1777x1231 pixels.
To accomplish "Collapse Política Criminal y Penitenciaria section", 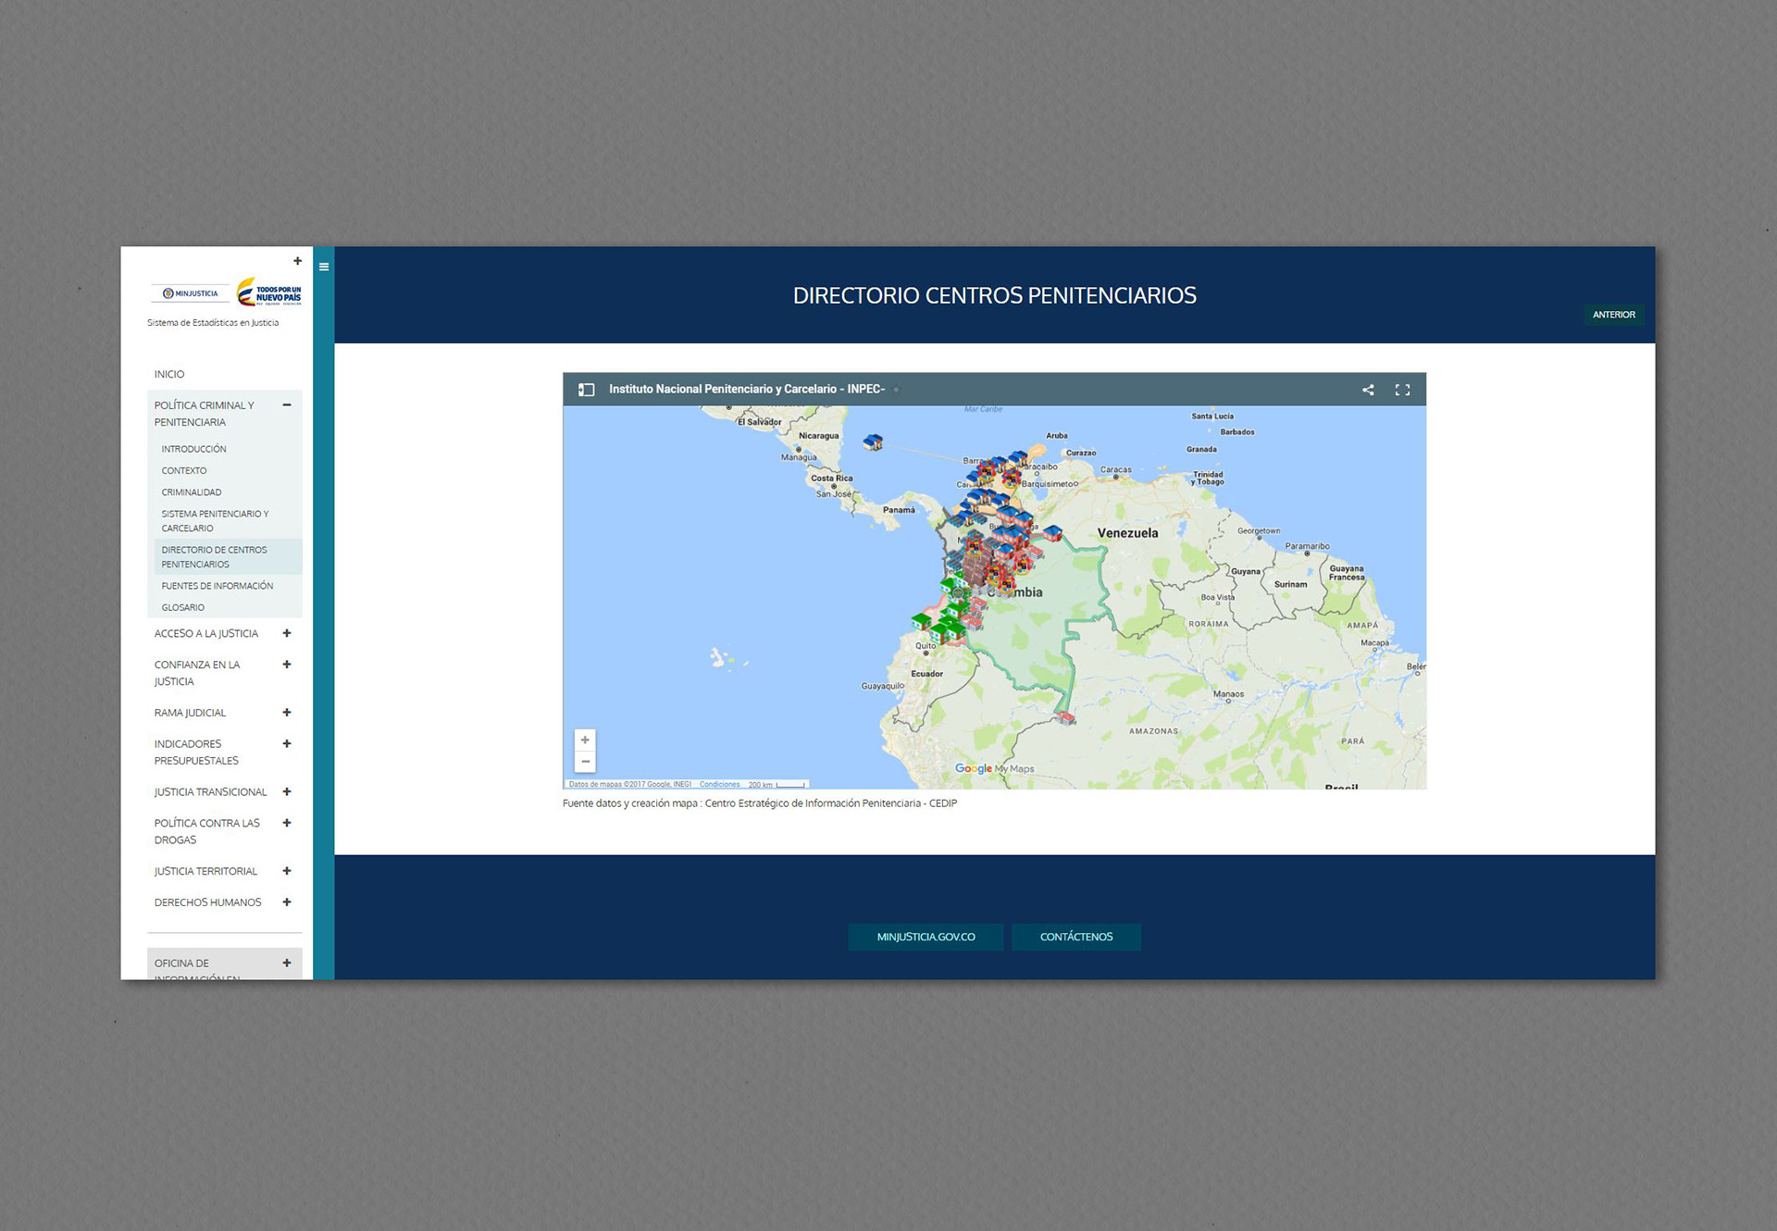I will click(287, 405).
